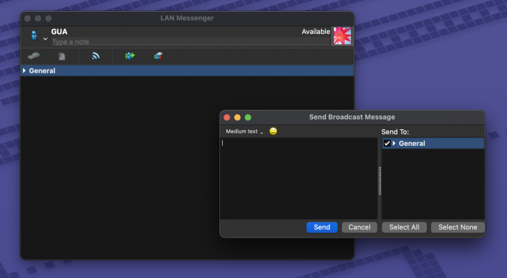
Task: Click the add group icon with green plus
Action: coord(130,56)
